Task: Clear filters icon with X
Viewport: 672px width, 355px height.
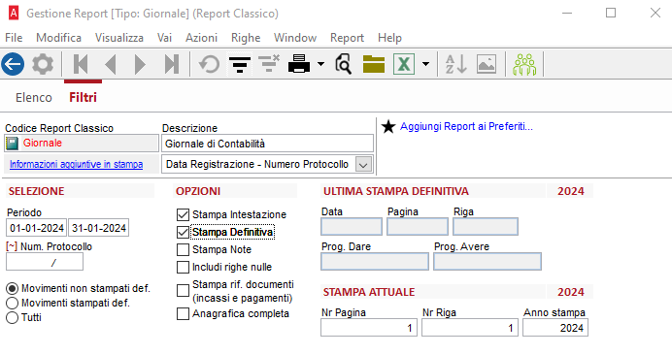Action: (269, 63)
